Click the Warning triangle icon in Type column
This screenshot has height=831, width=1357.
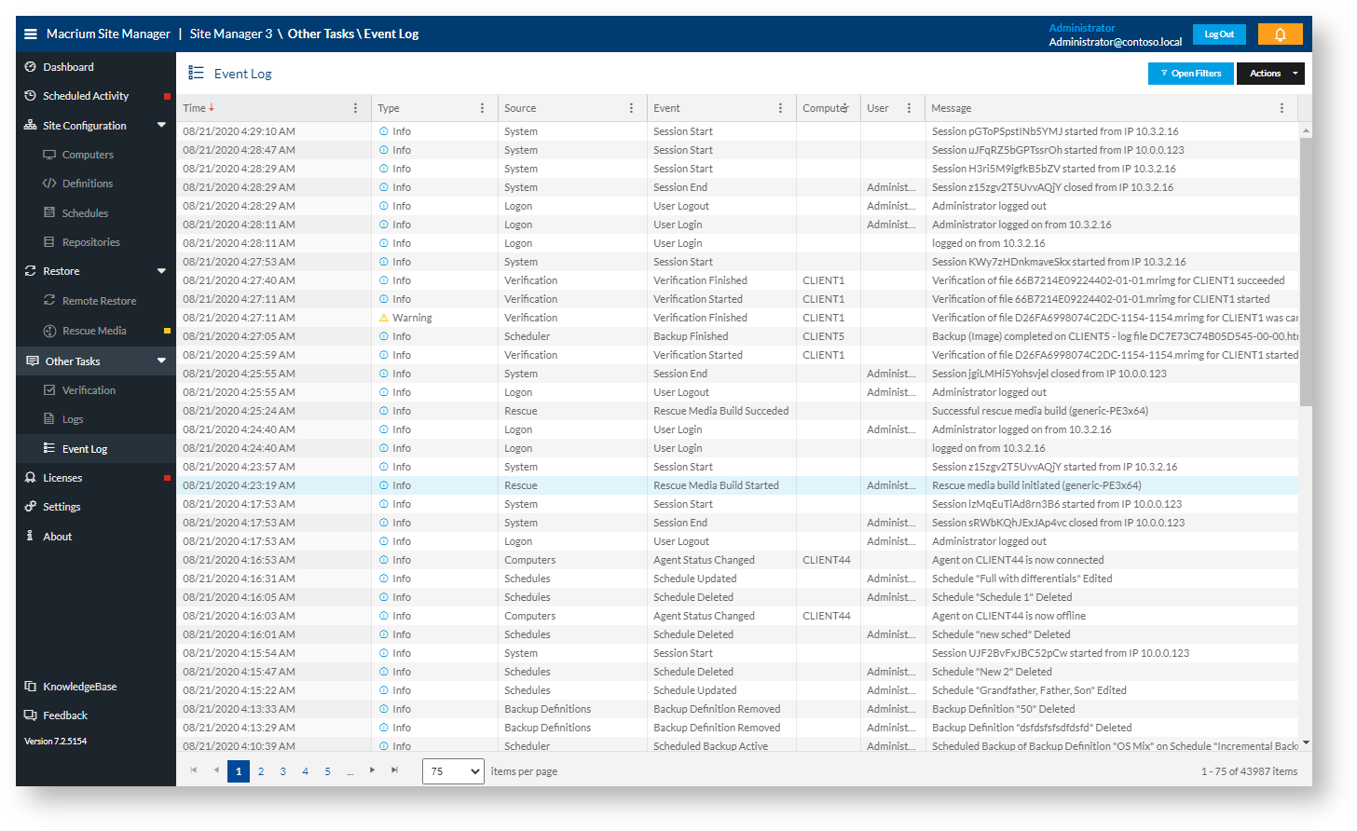[x=384, y=318]
